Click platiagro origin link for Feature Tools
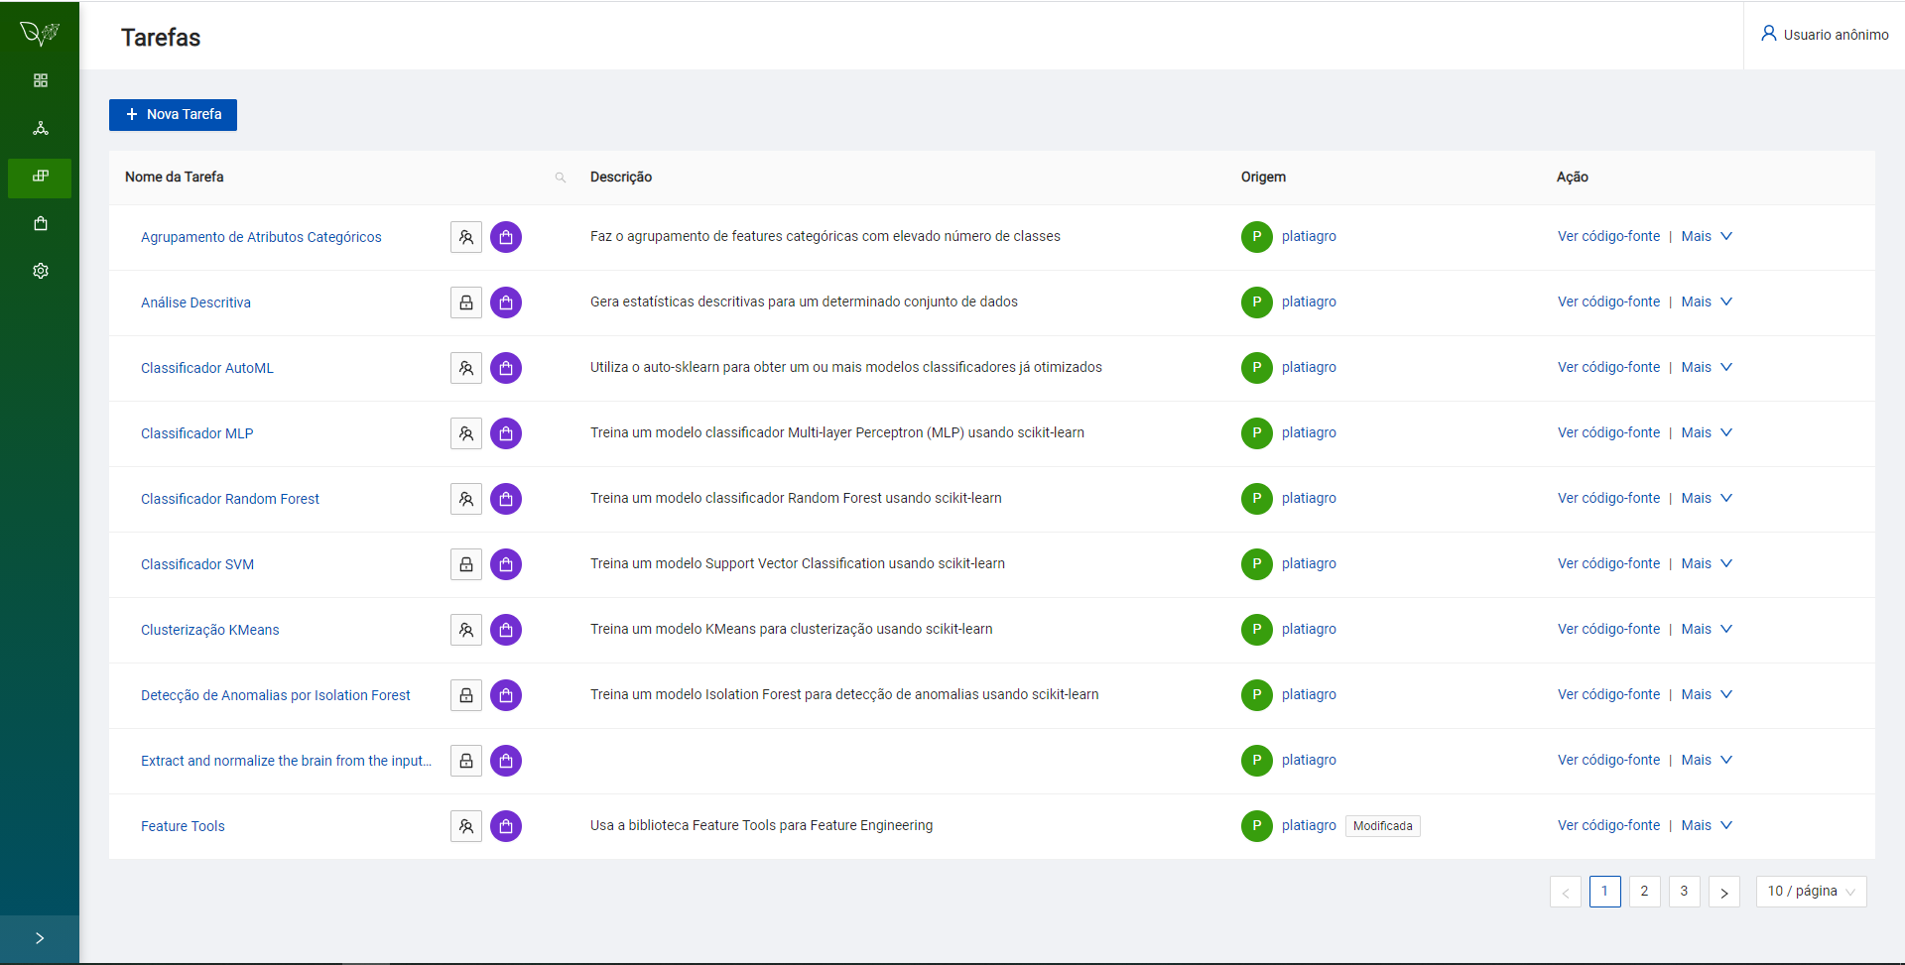 [x=1309, y=825]
